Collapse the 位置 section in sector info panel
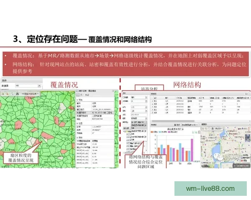This screenshot has height=200, width=251. click(x=77, y=123)
